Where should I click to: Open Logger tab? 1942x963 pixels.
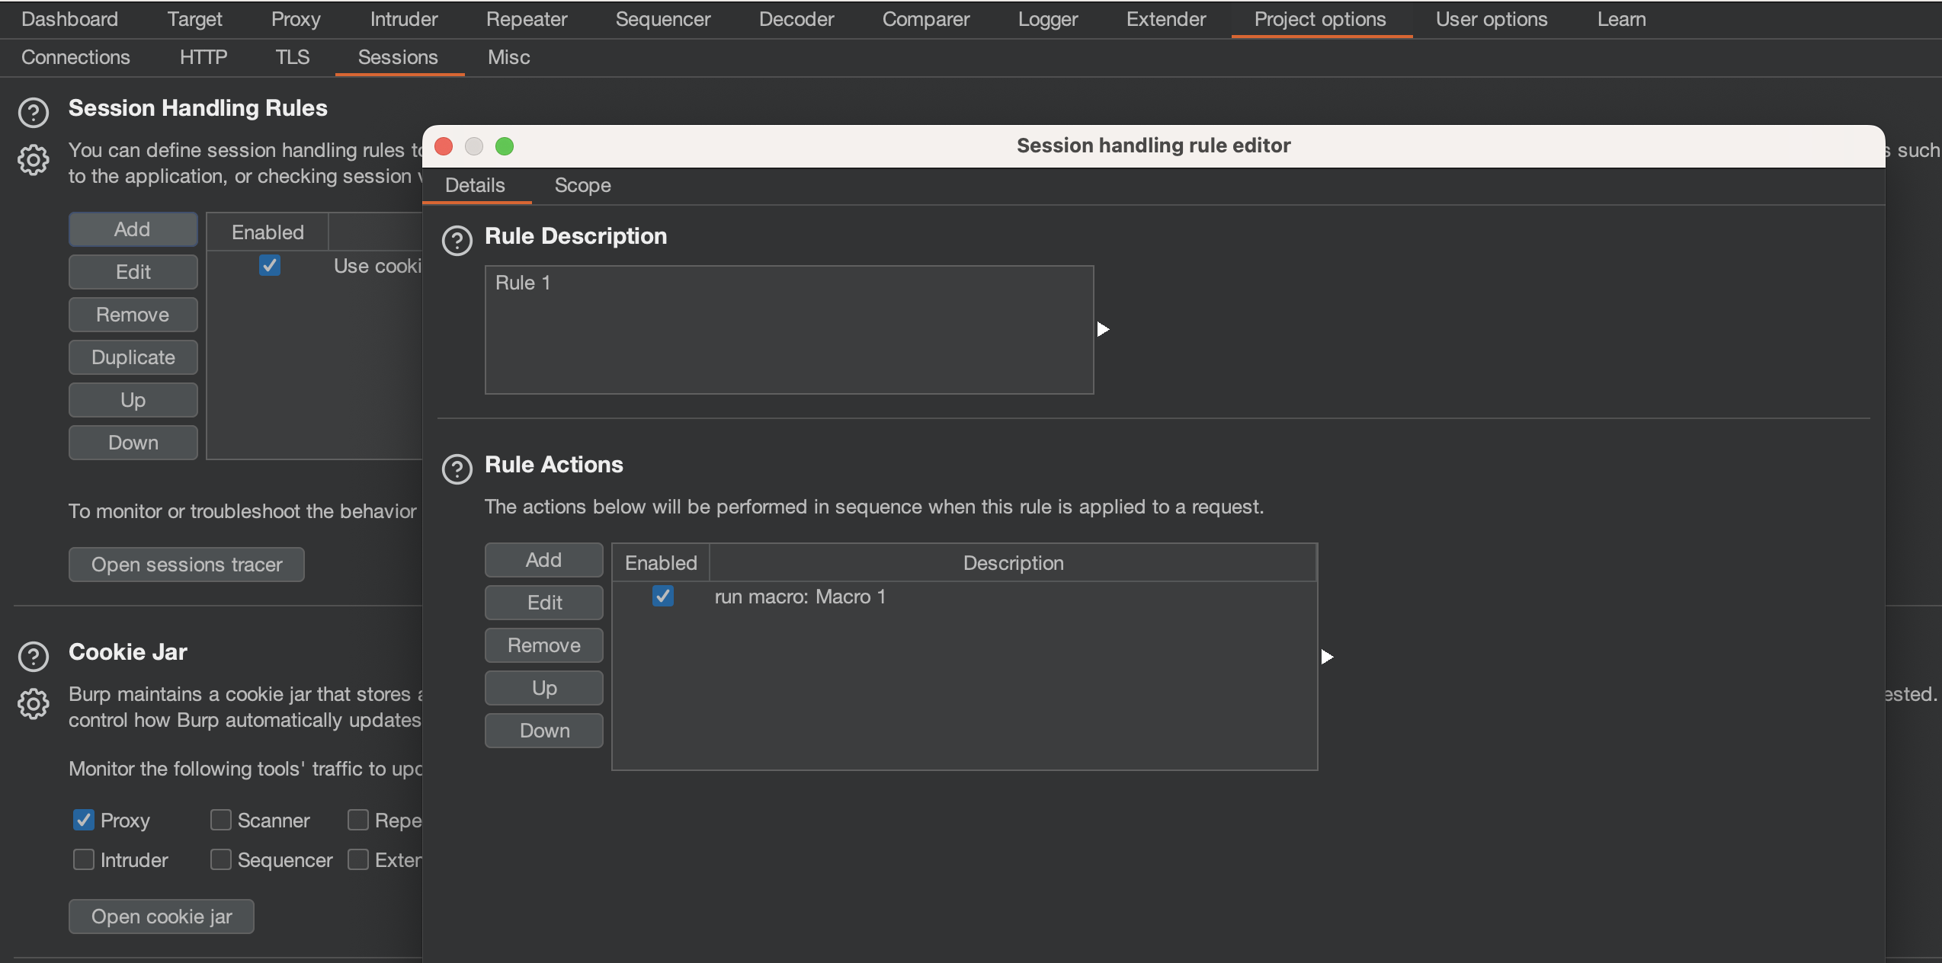tap(1048, 19)
